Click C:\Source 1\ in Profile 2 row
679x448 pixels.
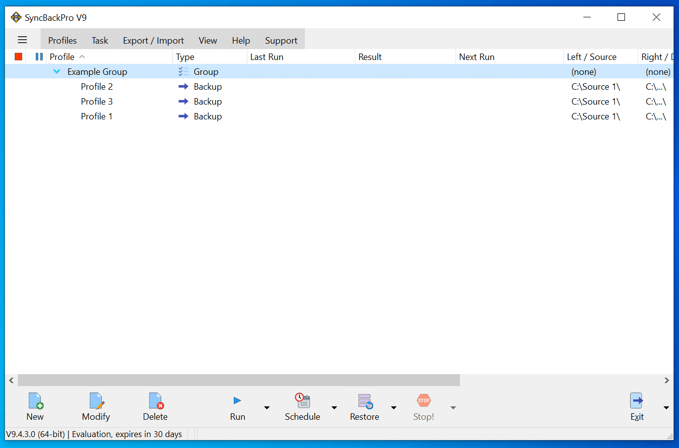(x=596, y=87)
